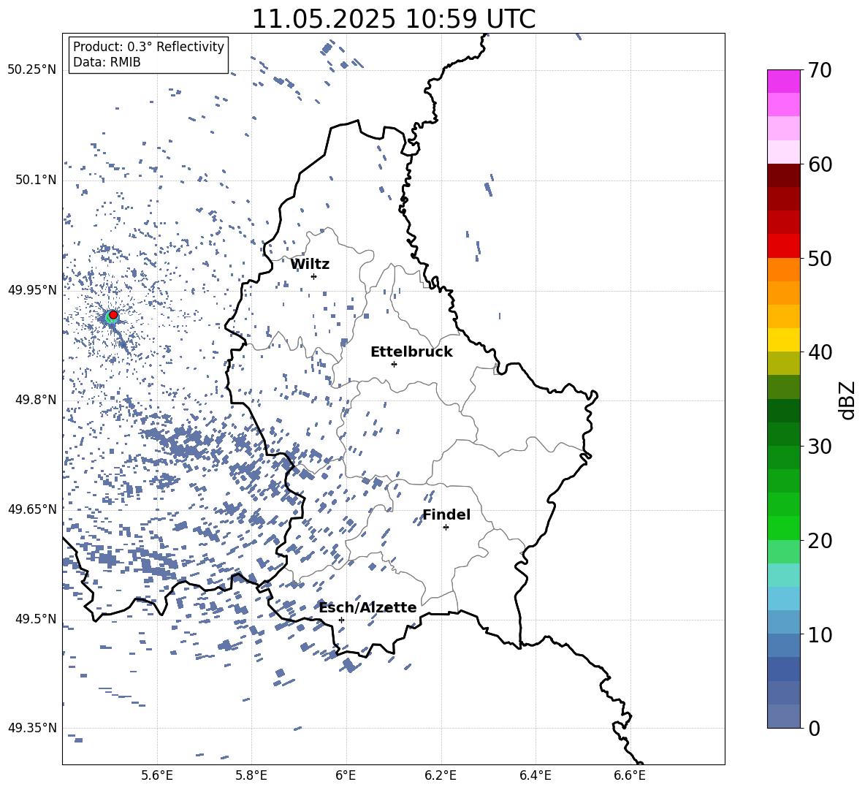Click the 6.2°E longitude label
The image size is (865, 790).
point(441,775)
